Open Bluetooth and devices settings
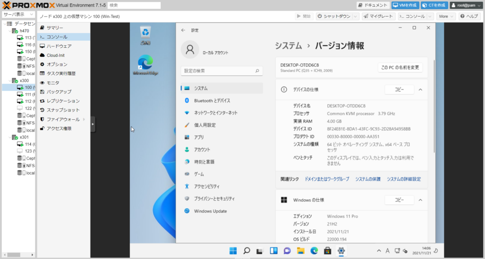 [212, 100]
